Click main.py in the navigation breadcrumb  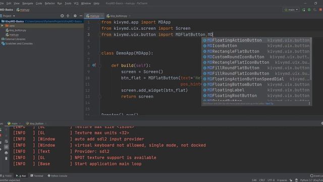(23, 10)
